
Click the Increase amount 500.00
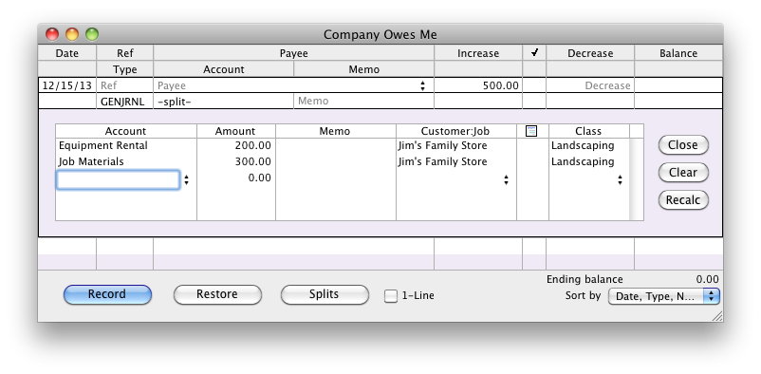(x=500, y=85)
